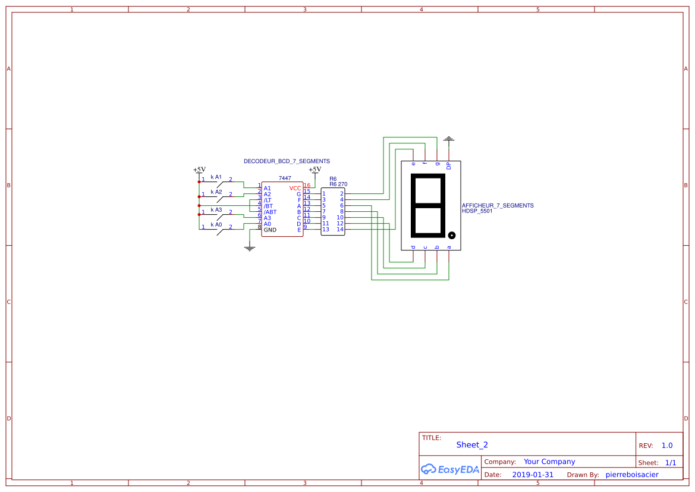Viewport: 695px width, 492px height.
Task: Select the 7447 decoder chip body
Action: pos(282,209)
